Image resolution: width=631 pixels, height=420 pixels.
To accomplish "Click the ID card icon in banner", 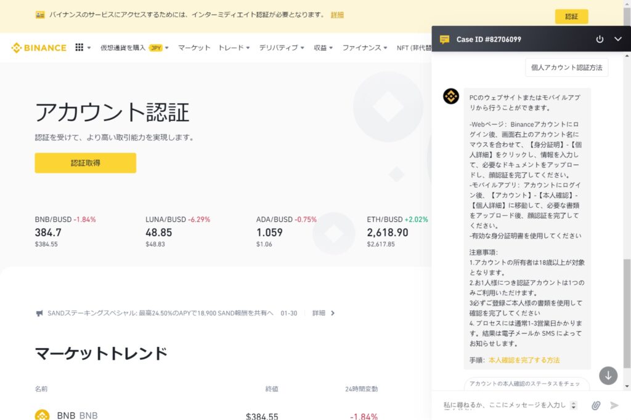I will point(40,15).
